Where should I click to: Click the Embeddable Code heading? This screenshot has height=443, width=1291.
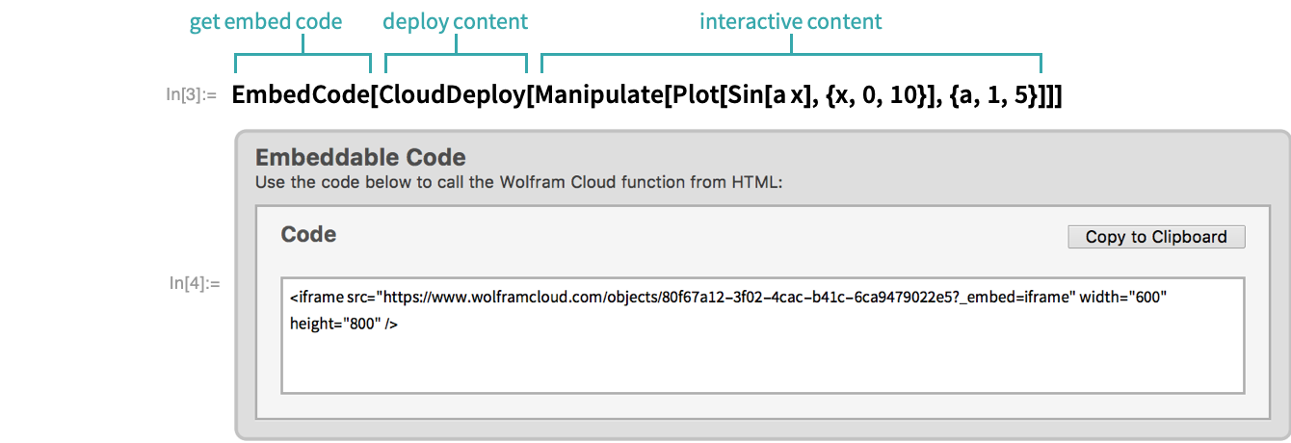coord(359,157)
